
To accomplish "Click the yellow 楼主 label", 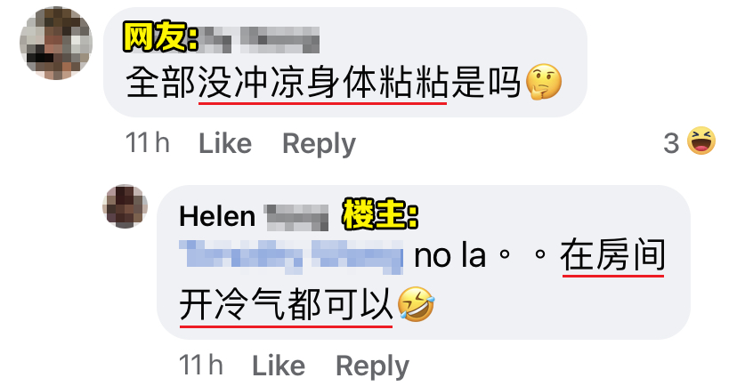I will (380, 214).
